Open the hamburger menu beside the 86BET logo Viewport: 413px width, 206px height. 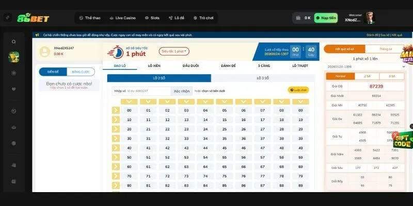click(7, 18)
